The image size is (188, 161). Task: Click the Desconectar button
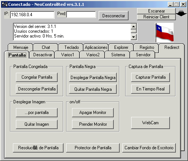coord(113,16)
